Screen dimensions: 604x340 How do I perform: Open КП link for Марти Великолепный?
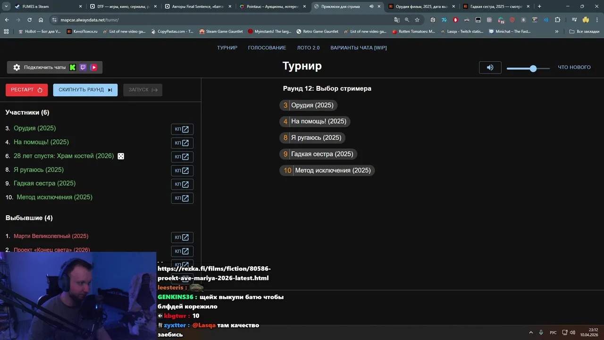pyautogui.click(x=182, y=238)
